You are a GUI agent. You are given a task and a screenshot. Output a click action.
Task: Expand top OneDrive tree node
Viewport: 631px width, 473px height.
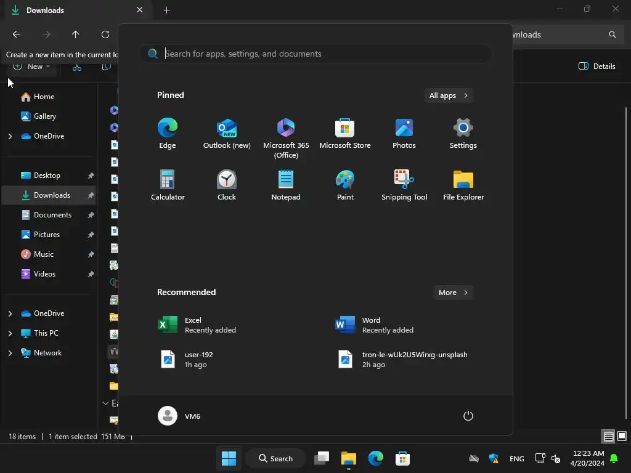[10, 136]
